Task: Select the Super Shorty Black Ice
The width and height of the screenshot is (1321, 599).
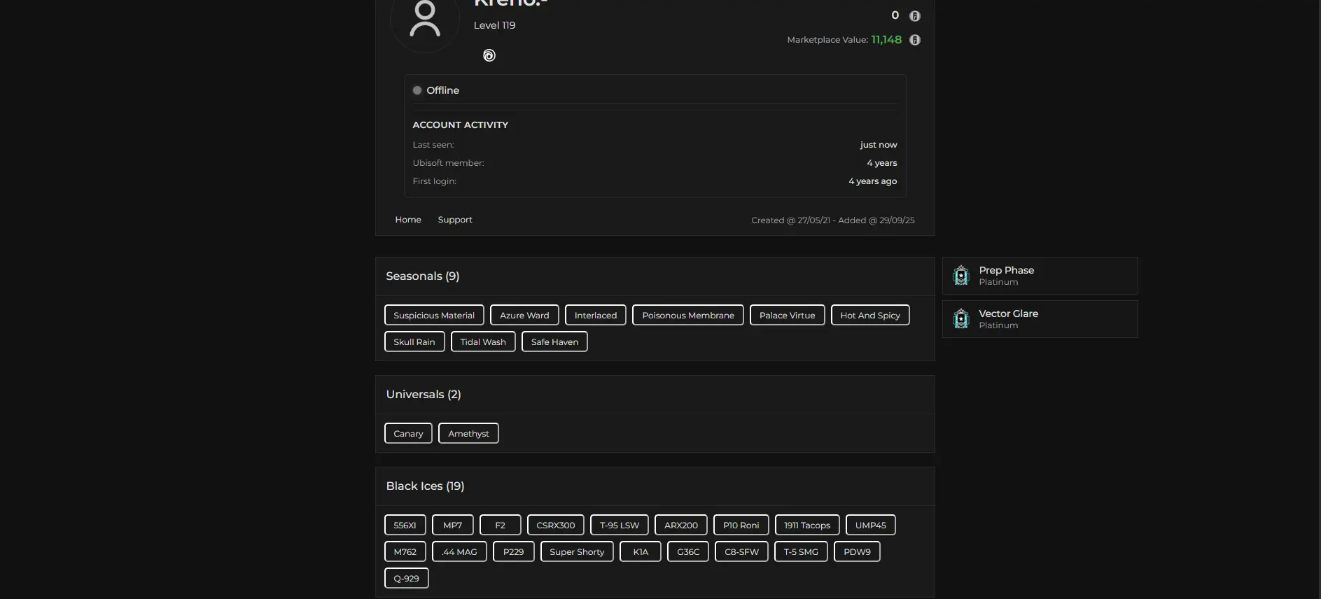Action: [x=577, y=552]
